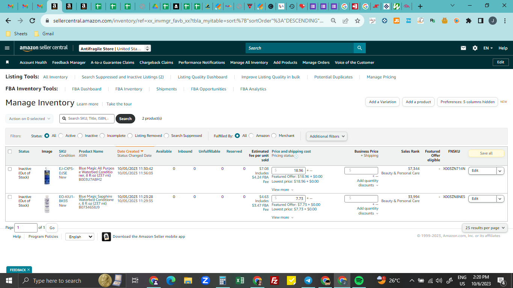Open the EN language dropdown in header
This screenshot has height=288, width=513.
488,48
